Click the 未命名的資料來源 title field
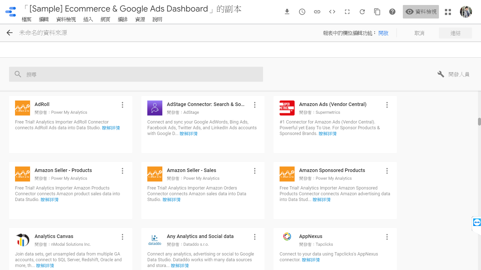481x270 pixels. coord(43,33)
